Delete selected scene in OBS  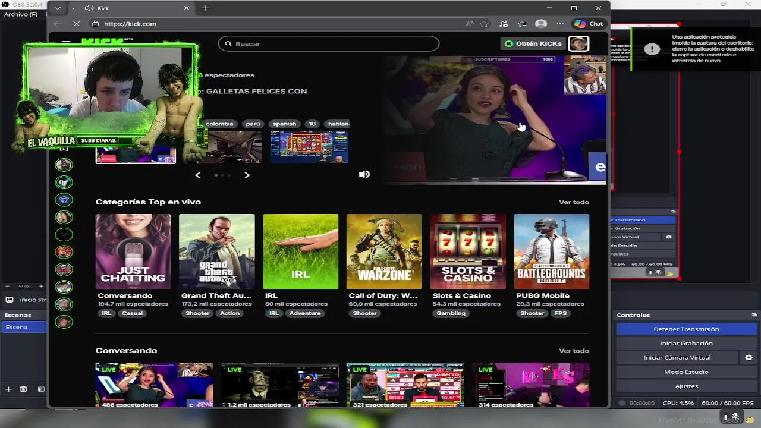tap(23, 389)
